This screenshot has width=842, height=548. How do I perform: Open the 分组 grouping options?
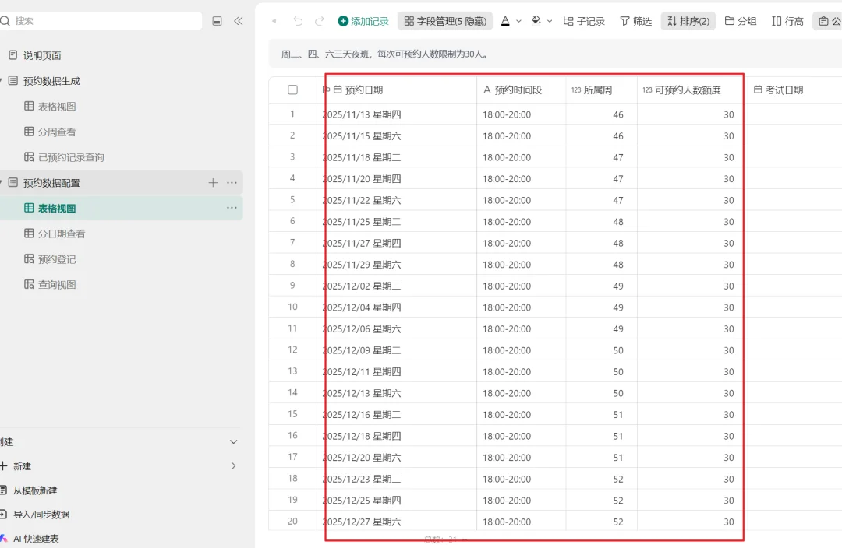741,21
